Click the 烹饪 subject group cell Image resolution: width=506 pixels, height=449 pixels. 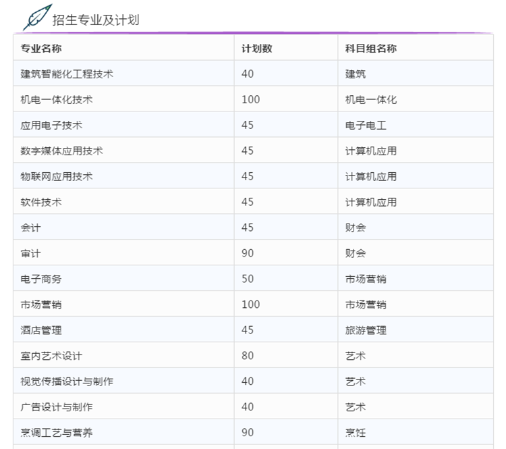356,433
